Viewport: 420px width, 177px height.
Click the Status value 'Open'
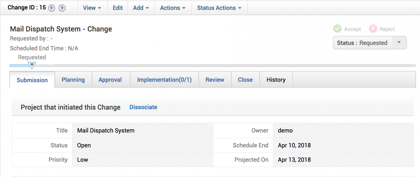point(84,145)
